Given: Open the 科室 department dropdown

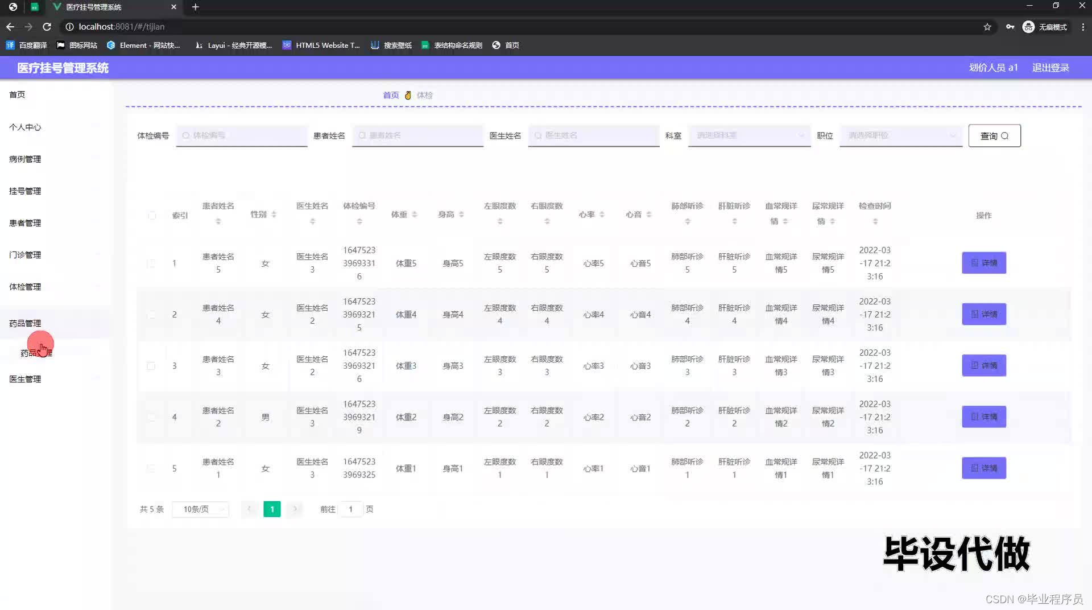Looking at the screenshot, I should tap(749, 135).
